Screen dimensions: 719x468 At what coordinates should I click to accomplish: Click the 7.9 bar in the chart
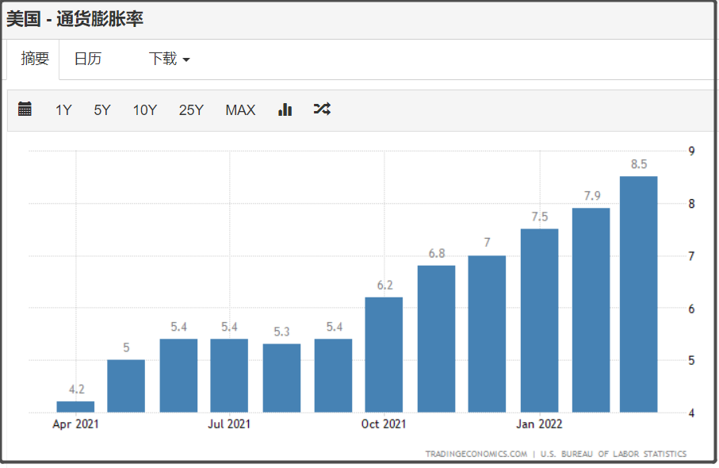[x=591, y=310]
